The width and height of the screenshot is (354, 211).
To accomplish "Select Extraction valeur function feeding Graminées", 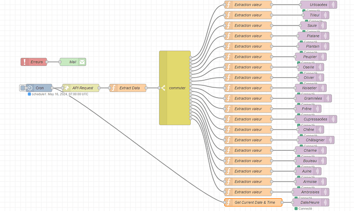I will pyautogui.click(x=248, y=98).
